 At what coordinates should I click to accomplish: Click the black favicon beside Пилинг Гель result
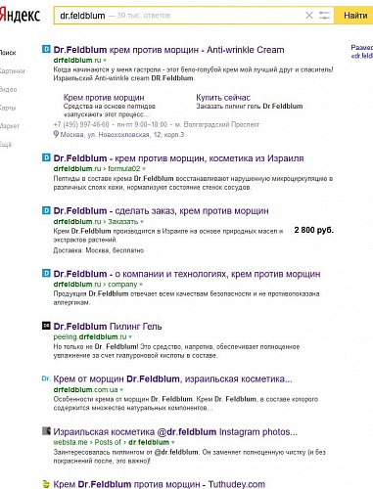(46, 326)
